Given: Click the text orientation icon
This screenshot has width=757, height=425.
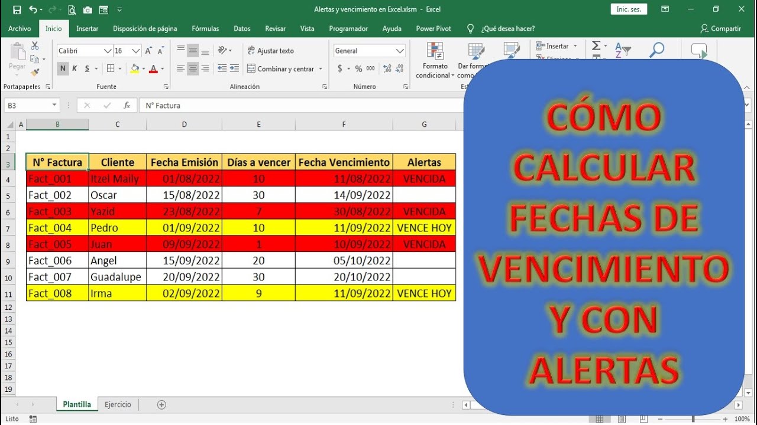Looking at the screenshot, I should point(223,51).
